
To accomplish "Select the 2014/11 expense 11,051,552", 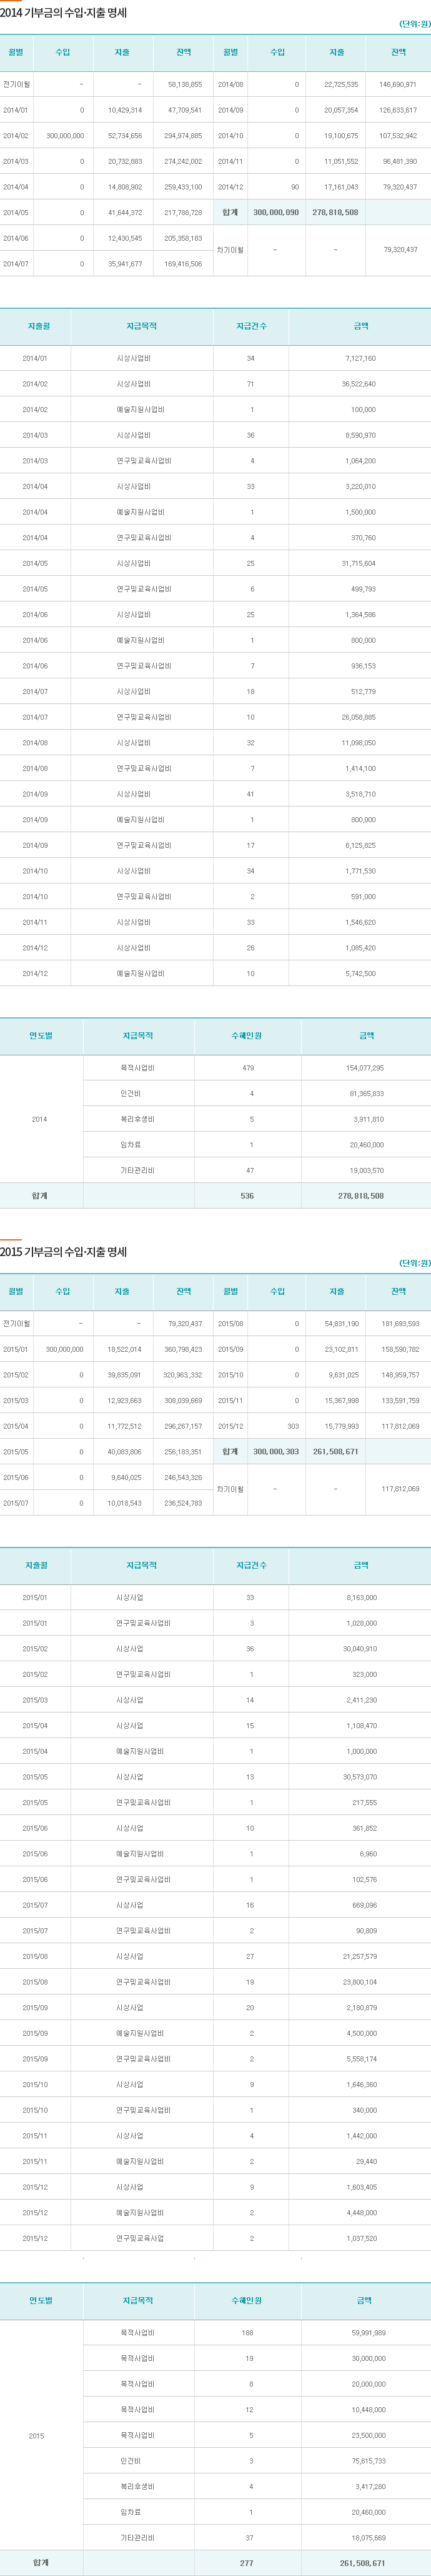I will pos(341,161).
